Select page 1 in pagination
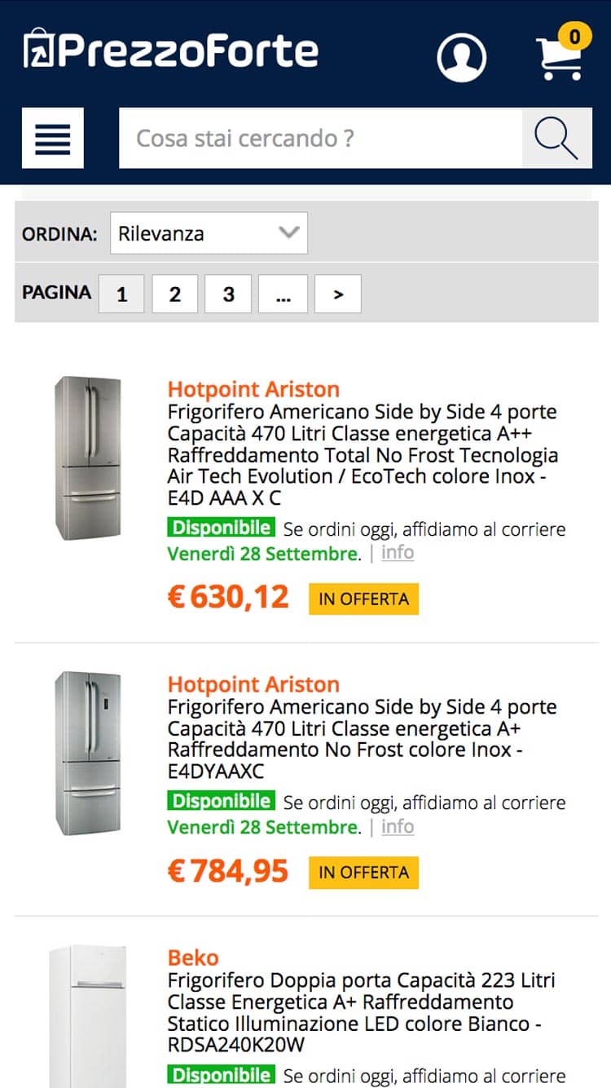611x1088 pixels. pos(121,294)
